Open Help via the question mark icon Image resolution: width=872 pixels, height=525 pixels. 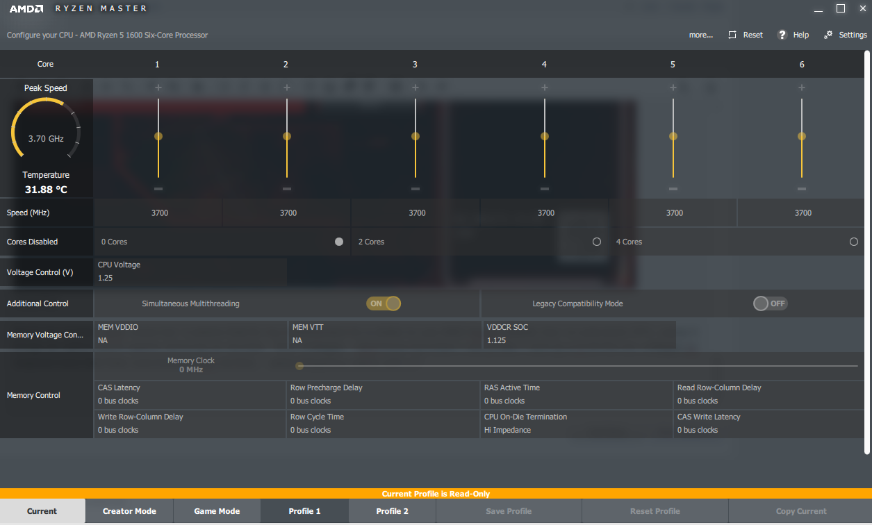(x=782, y=35)
